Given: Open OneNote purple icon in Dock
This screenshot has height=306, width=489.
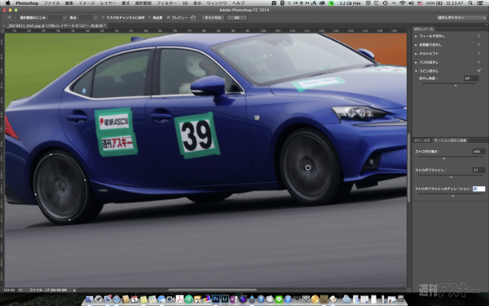Looking at the screenshot, I should [234, 299].
